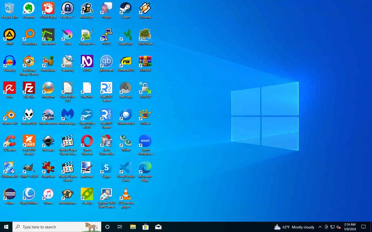Screen dimensions: 372x232
Task: Click the Steam desktop icon
Action: (x=126, y=11)
